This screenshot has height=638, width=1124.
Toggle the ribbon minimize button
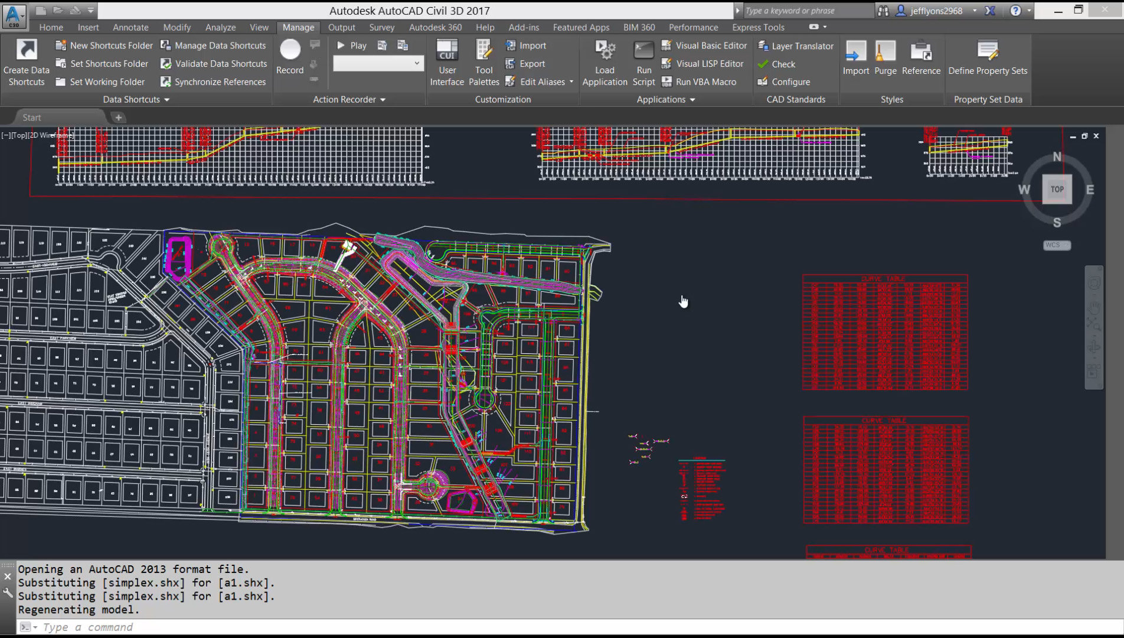tap(814, 27)
